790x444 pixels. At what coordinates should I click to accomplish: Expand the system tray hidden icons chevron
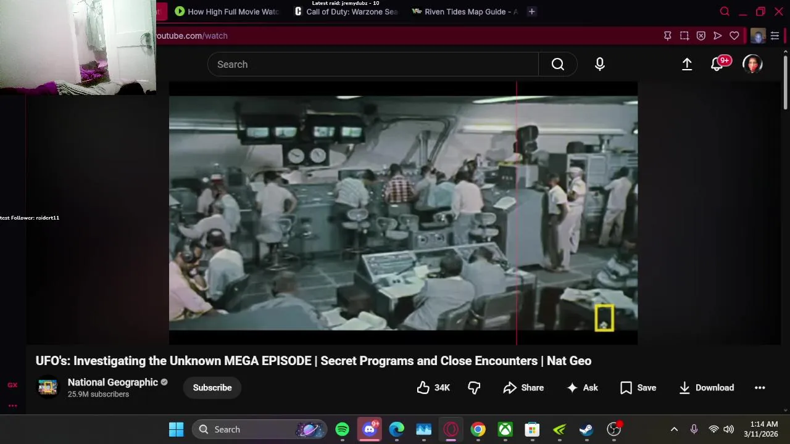point(674,429)
